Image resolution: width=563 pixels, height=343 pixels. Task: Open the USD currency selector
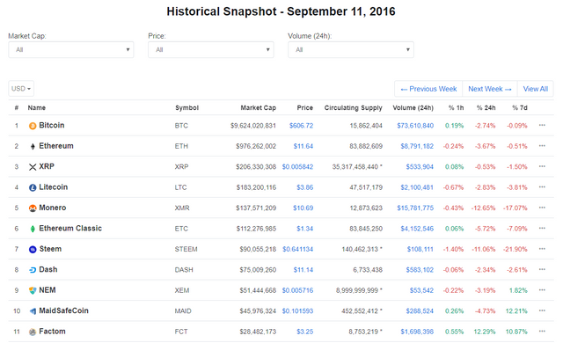pyautogui.click(x=21, y=89)
